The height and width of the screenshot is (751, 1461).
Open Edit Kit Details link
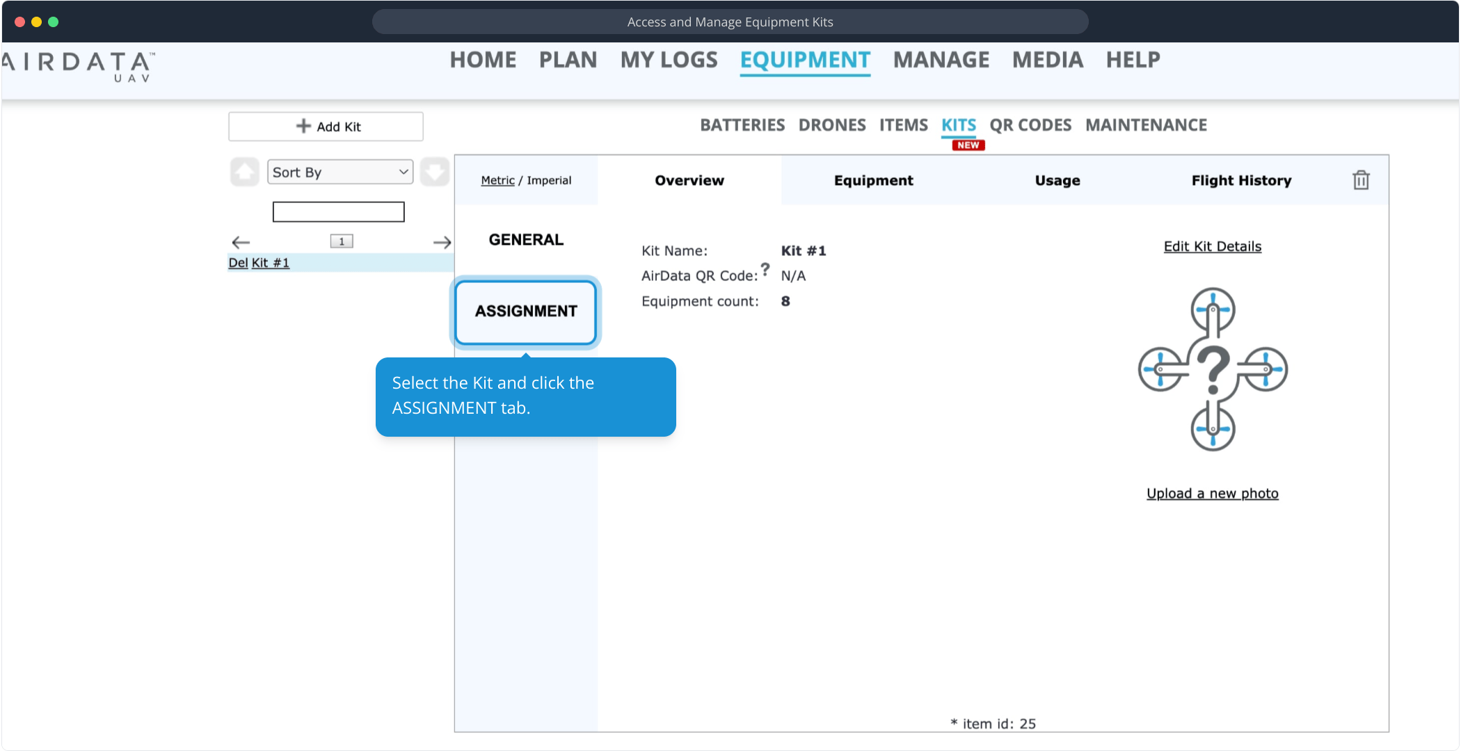[1212, 246]
